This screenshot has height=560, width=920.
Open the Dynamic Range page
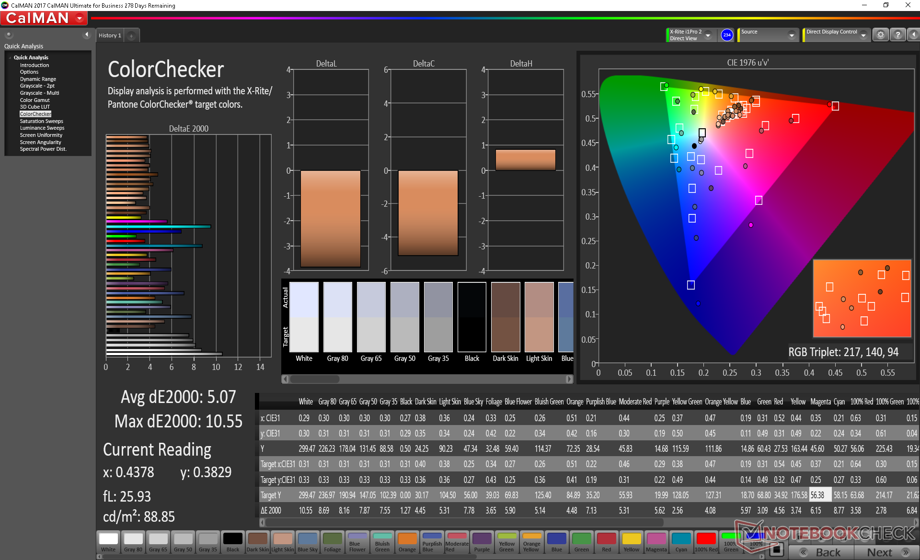pyautogui.click(x=38, y=79)
